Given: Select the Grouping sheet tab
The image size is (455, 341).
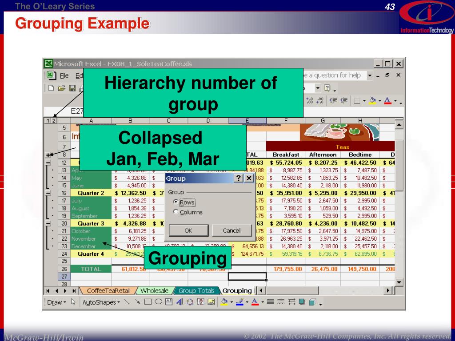Looking at the screenshot, I should pyautogui.click(x=237, y=290).
